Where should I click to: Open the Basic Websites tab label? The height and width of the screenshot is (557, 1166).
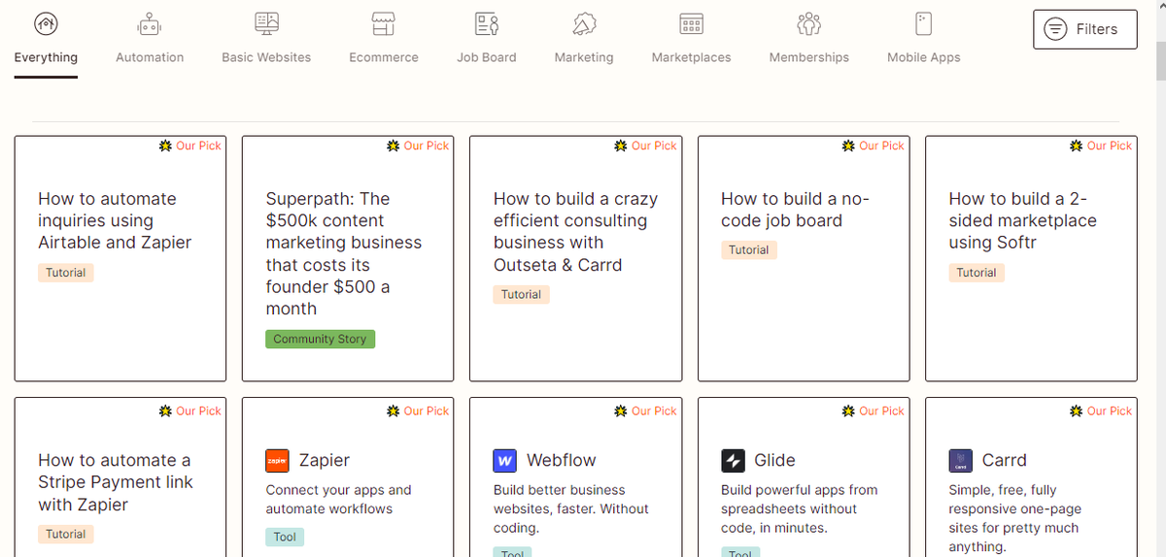tap(266, 57)
